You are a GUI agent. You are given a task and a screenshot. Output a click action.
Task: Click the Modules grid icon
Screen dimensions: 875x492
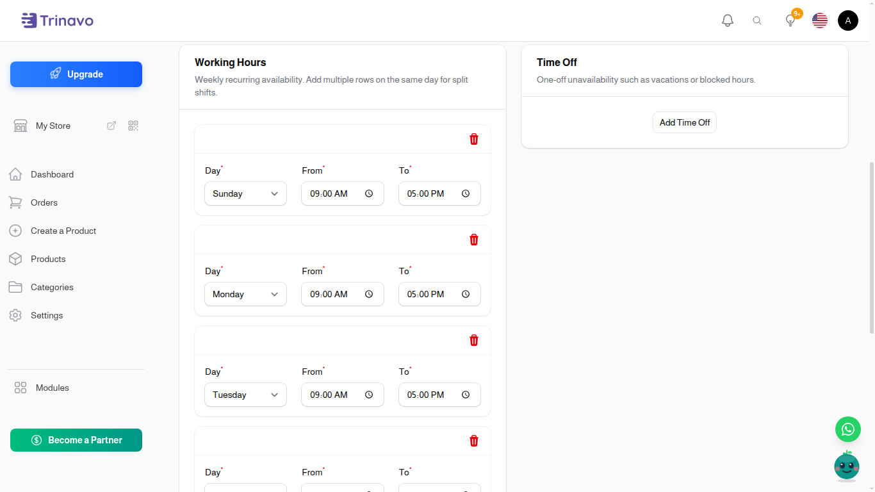[x=20, y=388]
